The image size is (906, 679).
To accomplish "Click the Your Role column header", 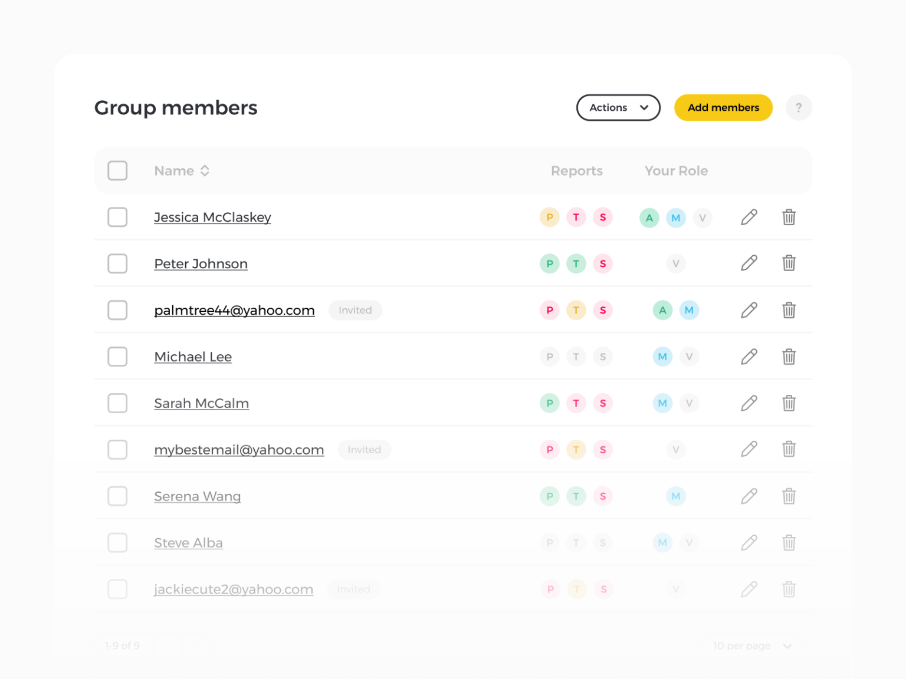I will coord(676,170).
